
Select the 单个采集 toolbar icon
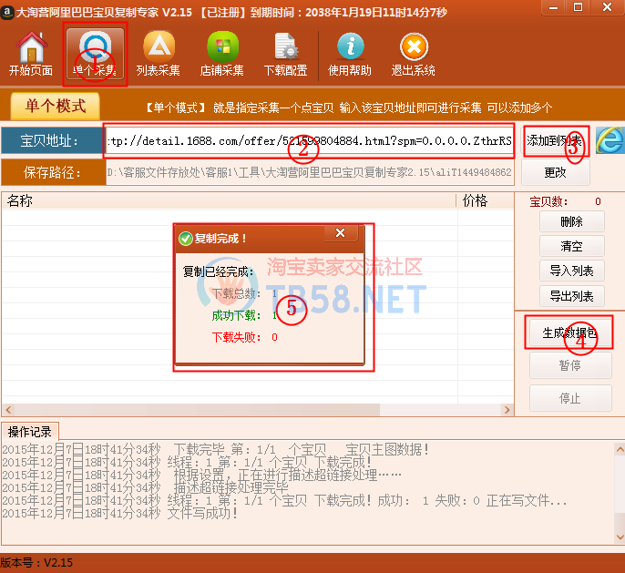tap(95, 54)
